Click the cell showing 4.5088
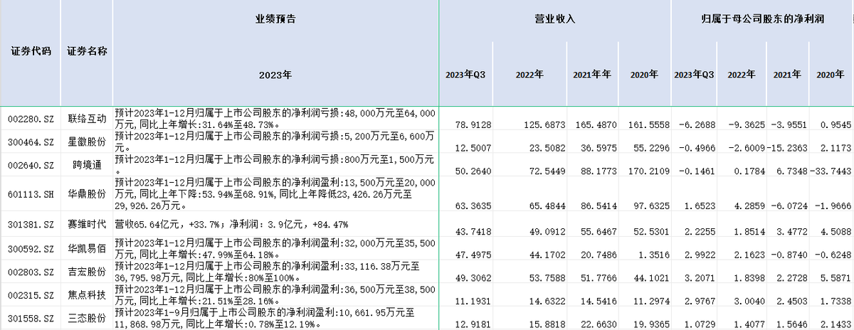The height and width of the screenshot is (330, 854). point(834,230)
